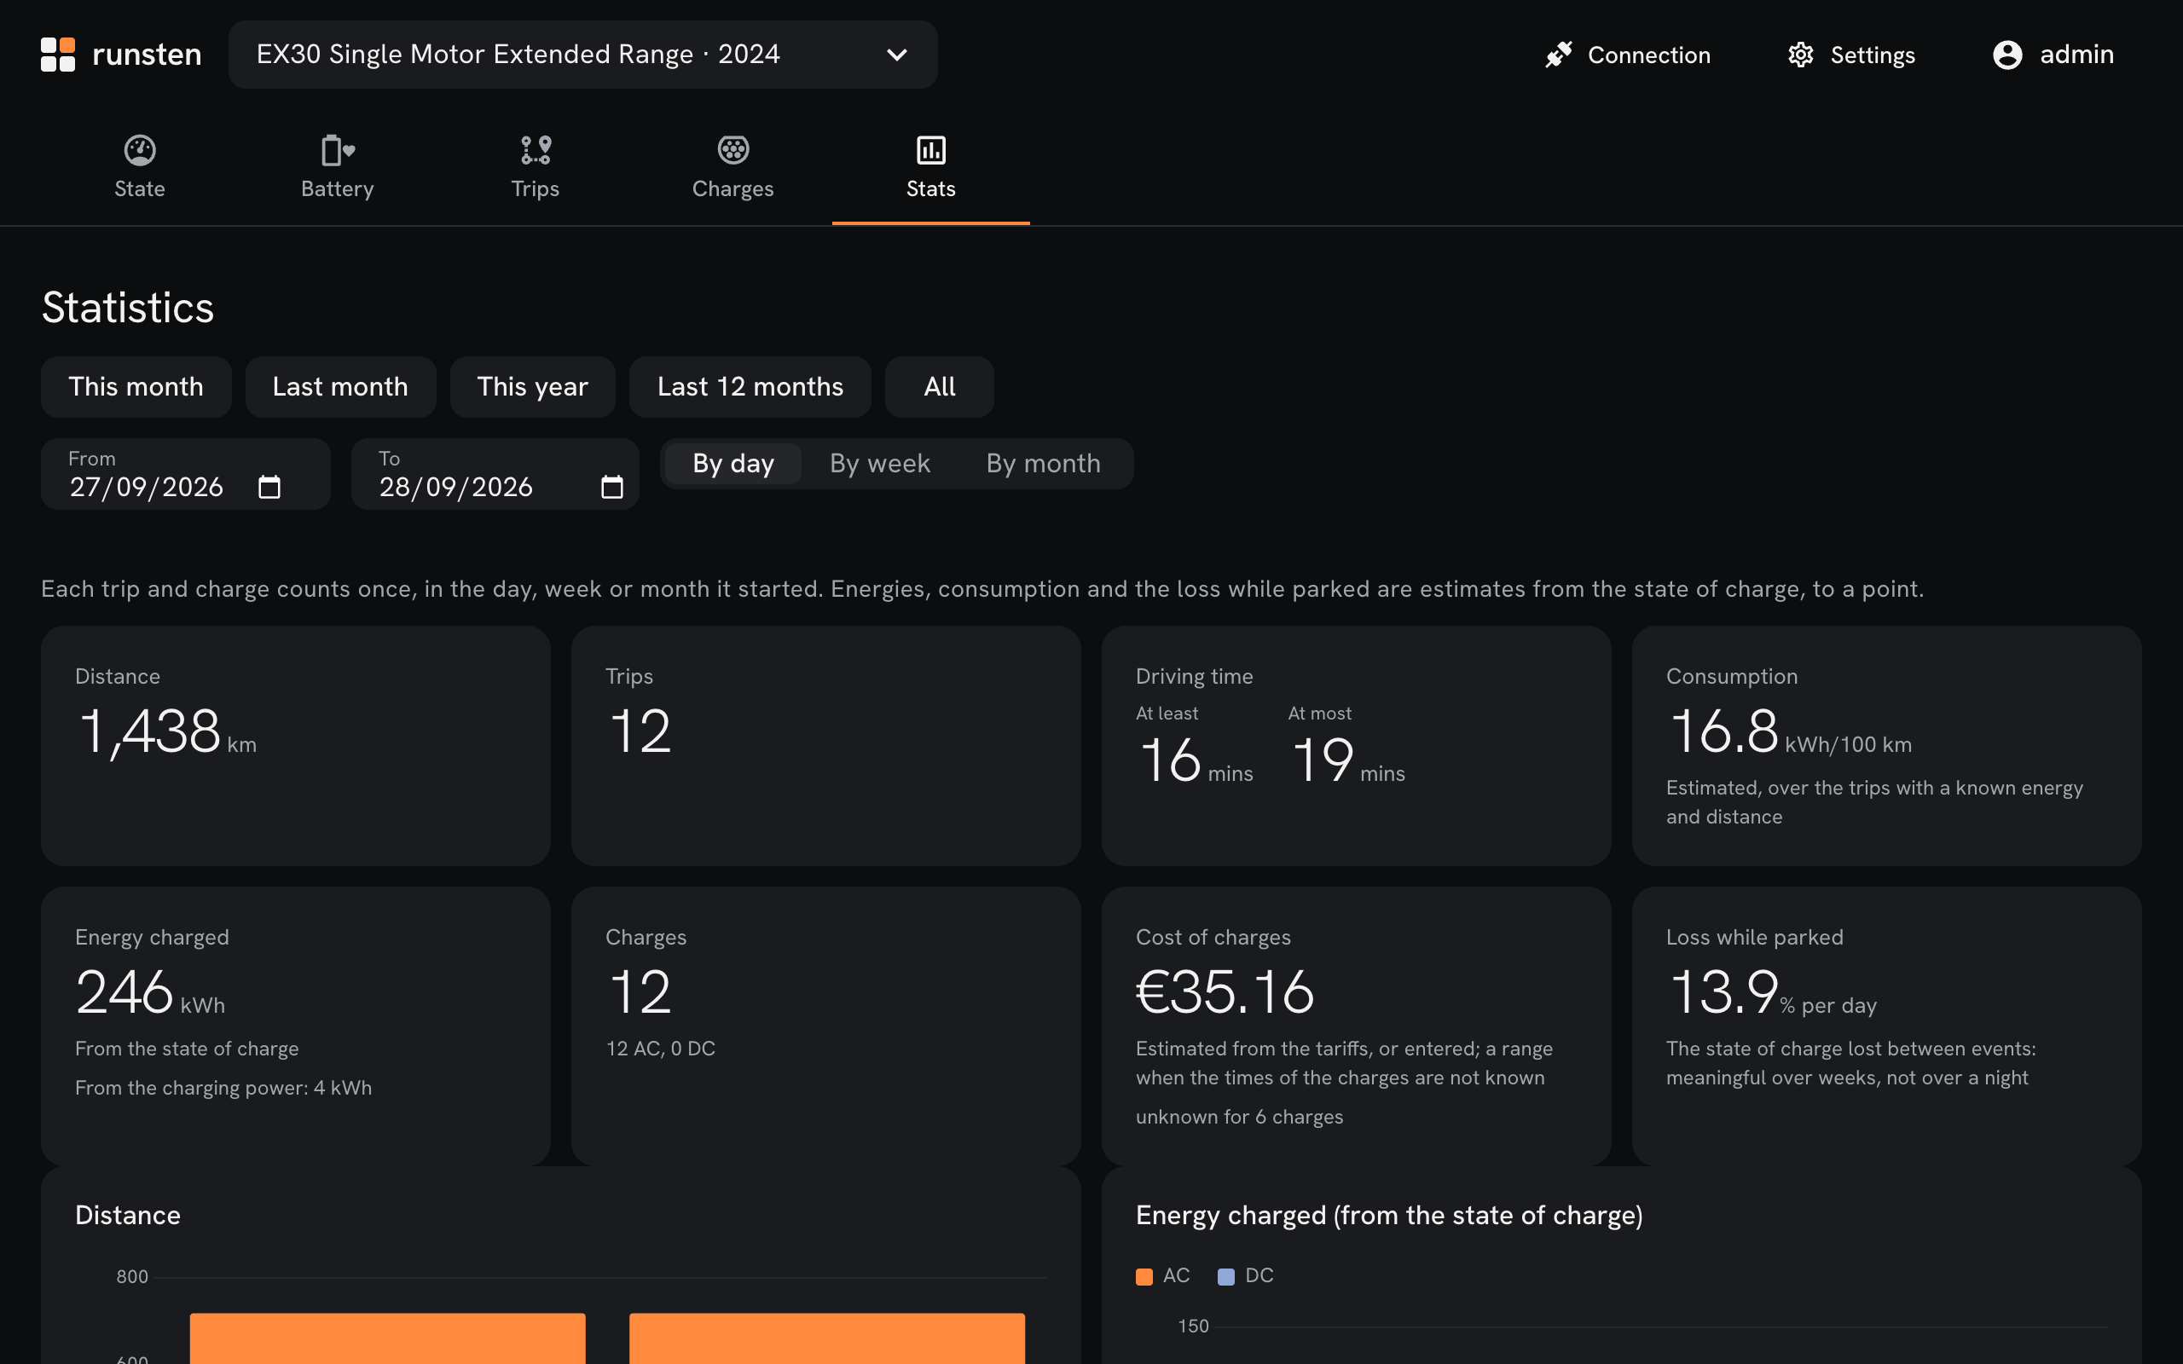
Task: Open the Connection page
Action: (1627, 55)
